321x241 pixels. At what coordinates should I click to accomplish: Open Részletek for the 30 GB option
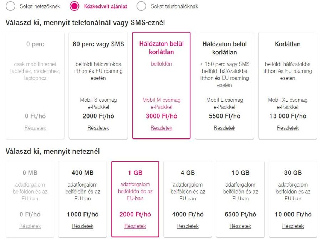pyautogui.click(x=293, y=226)
